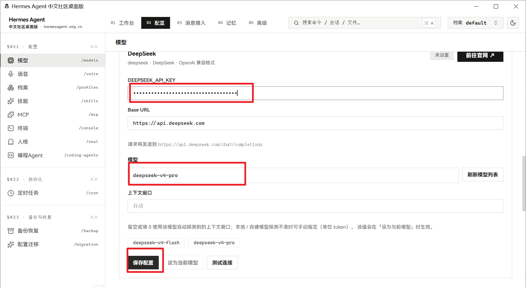The image size is (526, 288).
Task: Click the 保存配置 button
Action: click(143, 263)
